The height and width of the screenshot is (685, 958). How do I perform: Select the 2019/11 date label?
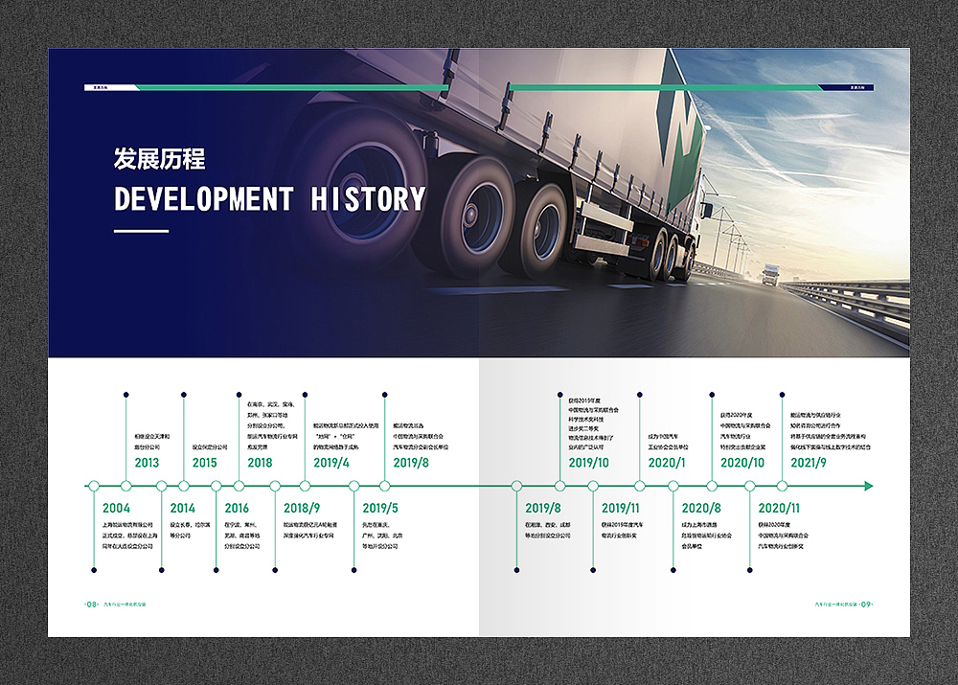tap(620, 508)
